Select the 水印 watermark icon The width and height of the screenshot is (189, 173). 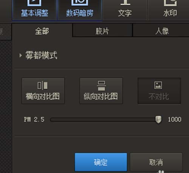pos(170,3)
